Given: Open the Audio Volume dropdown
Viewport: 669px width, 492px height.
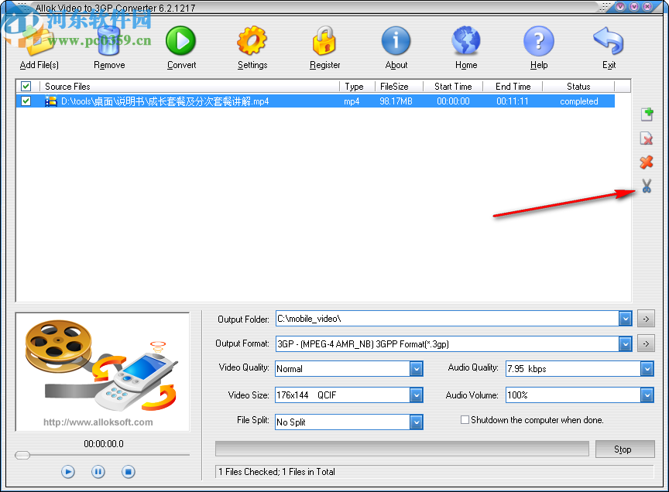Looking at the screenshot, I should (646, 395).
